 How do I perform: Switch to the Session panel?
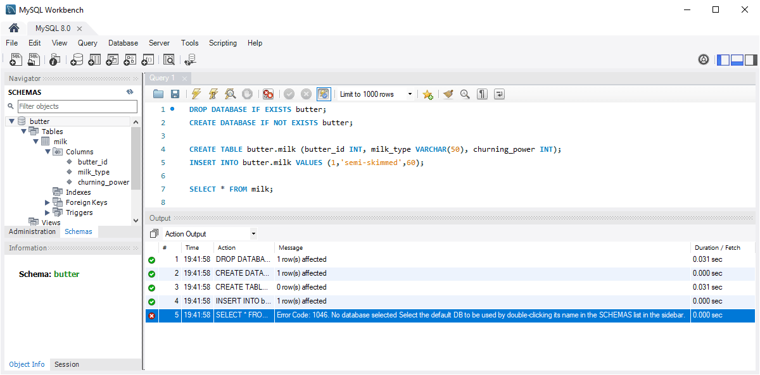tap(66, 364)
